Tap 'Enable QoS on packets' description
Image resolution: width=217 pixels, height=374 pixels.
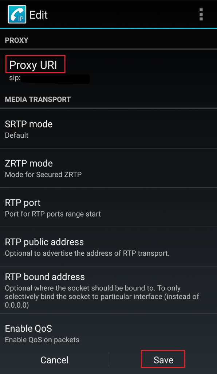[x=42, y=340]
